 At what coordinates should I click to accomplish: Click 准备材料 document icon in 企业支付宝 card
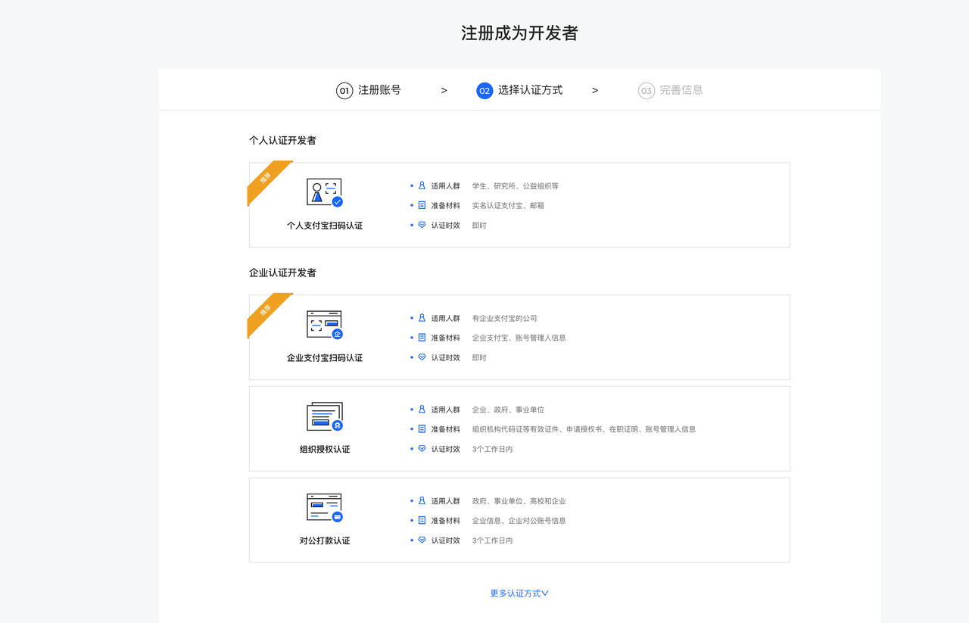pyautogui.click(x=422, y=338)
